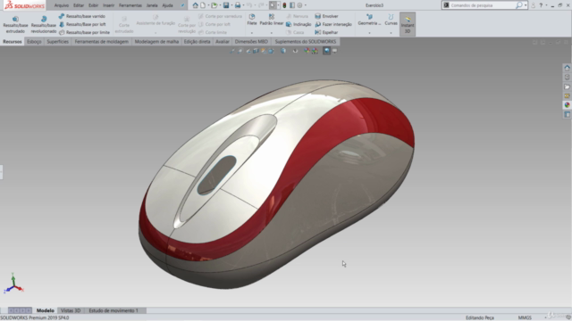Click the Save diskette icon

[226, 5]
